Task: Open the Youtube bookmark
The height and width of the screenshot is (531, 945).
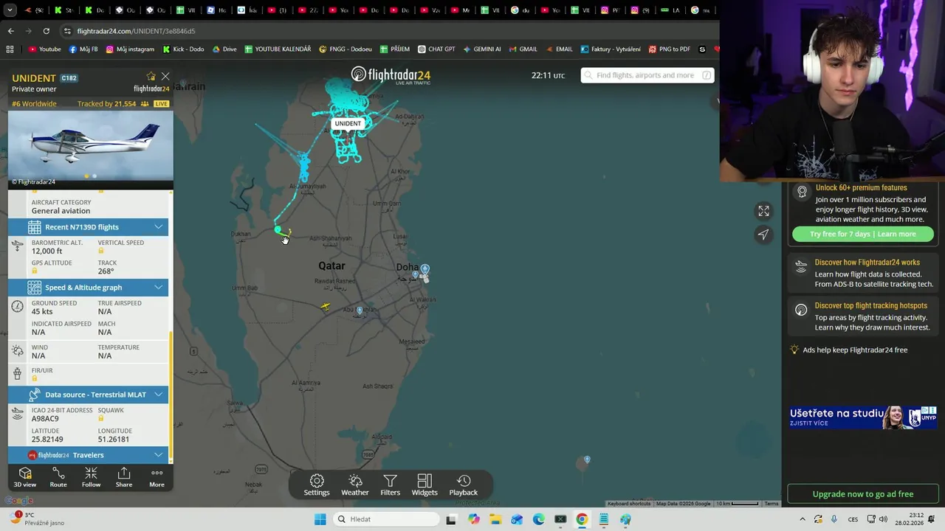Action: click(44, 49)
